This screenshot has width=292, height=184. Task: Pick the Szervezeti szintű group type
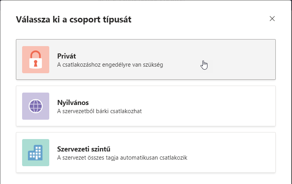(x=145, y=152)
